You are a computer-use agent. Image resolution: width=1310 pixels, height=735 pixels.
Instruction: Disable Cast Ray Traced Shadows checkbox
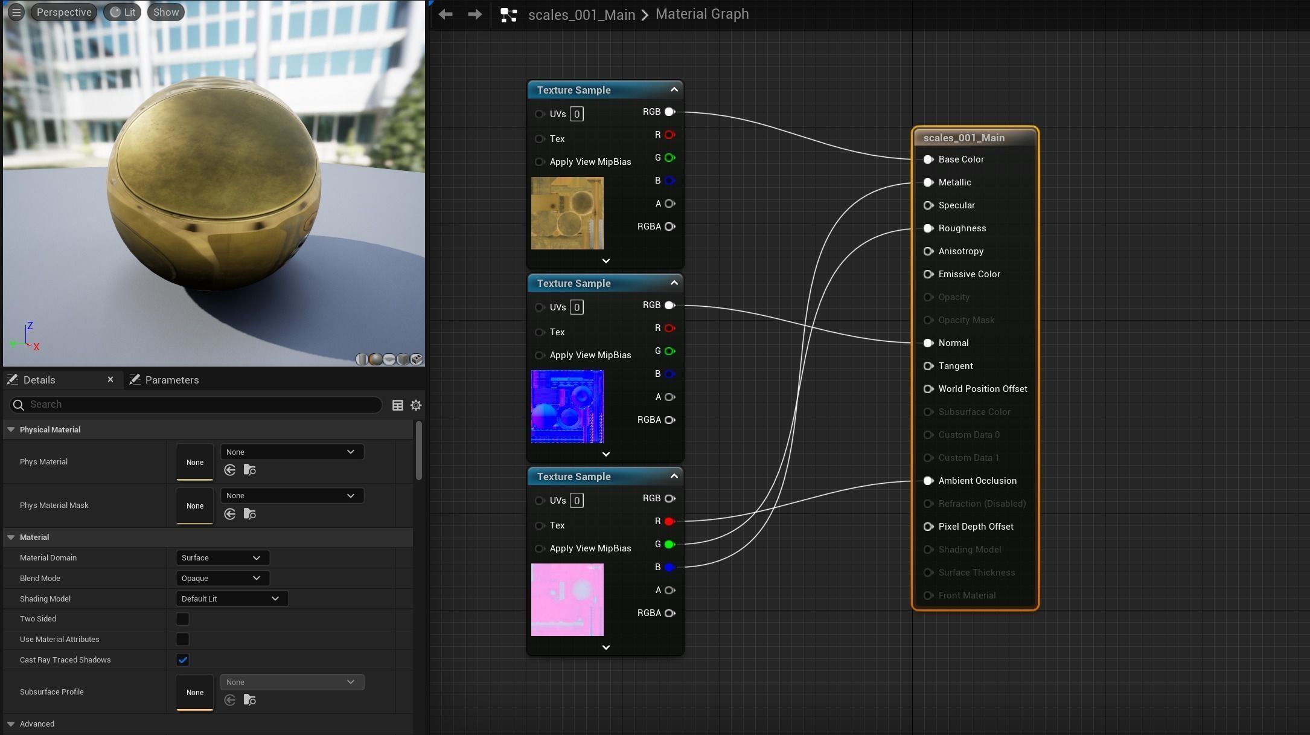click(x=182, y=660)
